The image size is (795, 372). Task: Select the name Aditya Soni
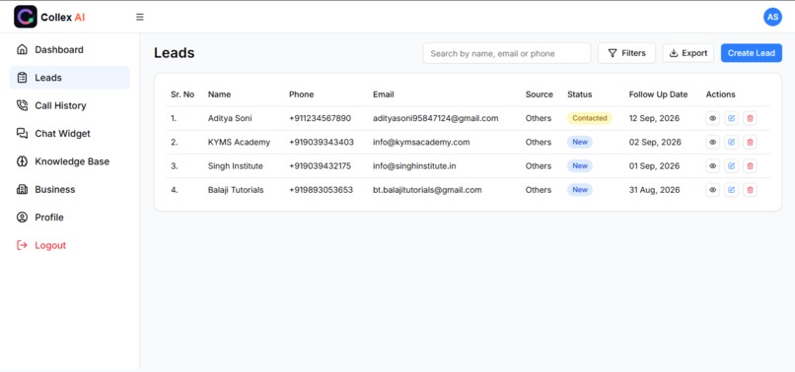pos(230,118)
